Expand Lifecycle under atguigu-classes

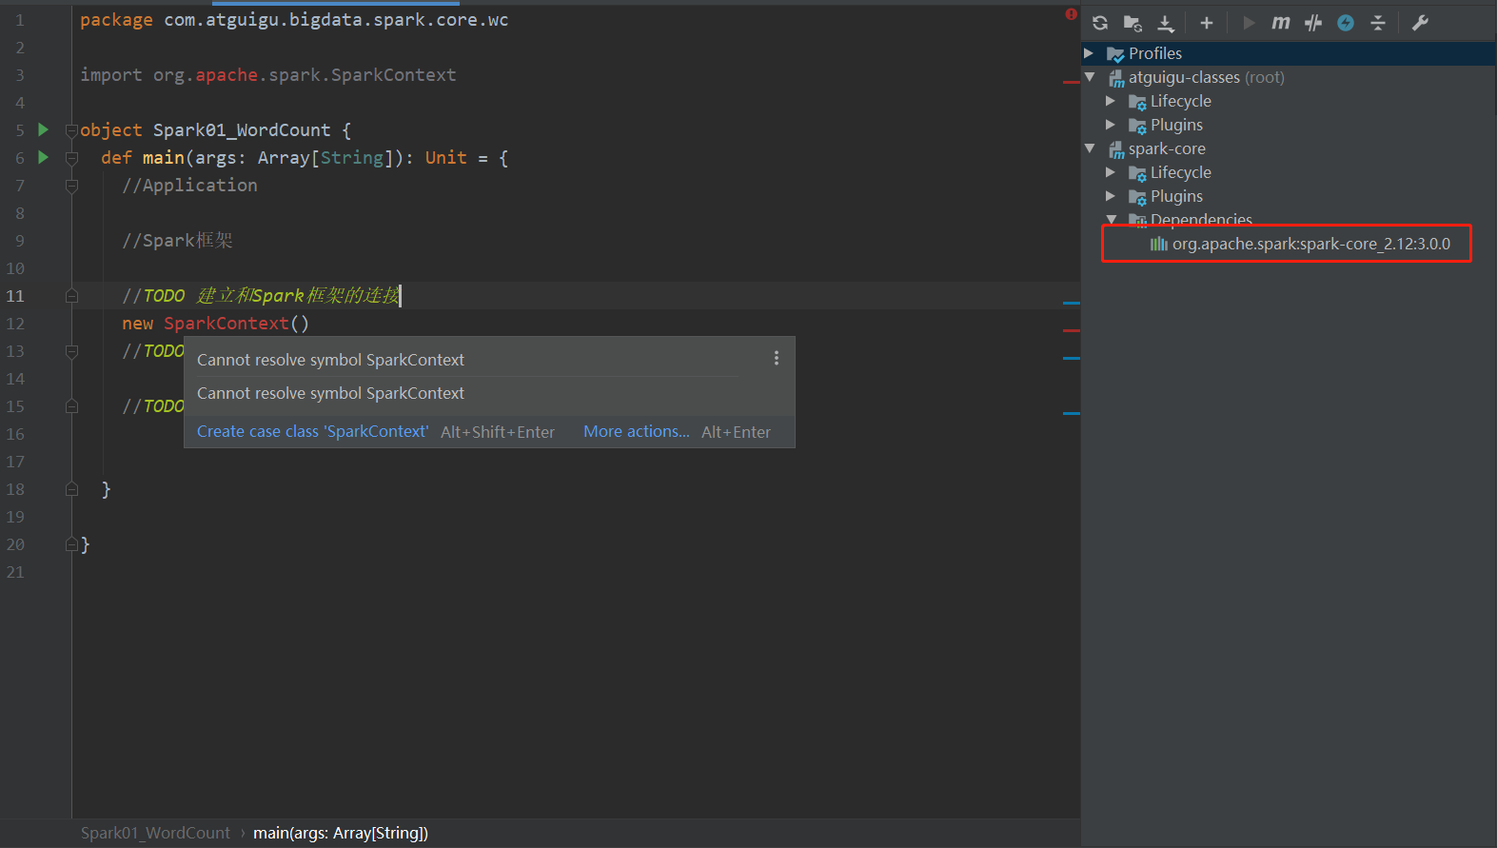(x=1110, y=101)
